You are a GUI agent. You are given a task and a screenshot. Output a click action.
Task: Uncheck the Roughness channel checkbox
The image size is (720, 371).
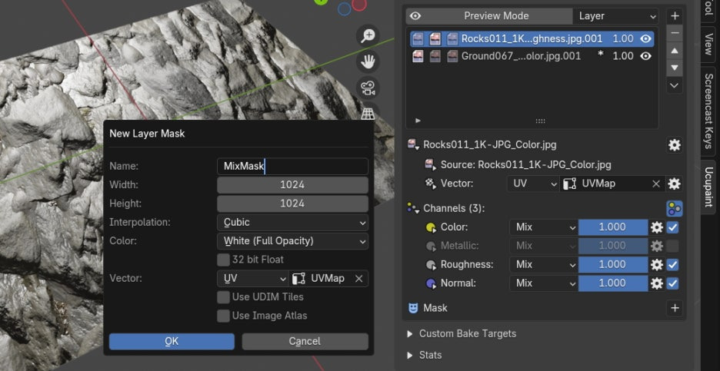673,264
